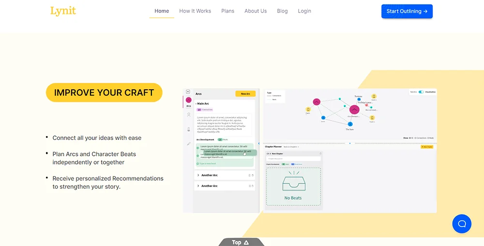Click the 10 Connections badge

coord(205,110)
